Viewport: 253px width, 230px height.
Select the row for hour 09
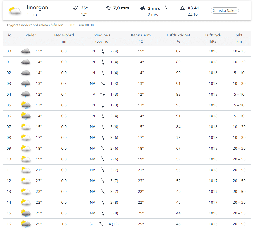(127, 148)
